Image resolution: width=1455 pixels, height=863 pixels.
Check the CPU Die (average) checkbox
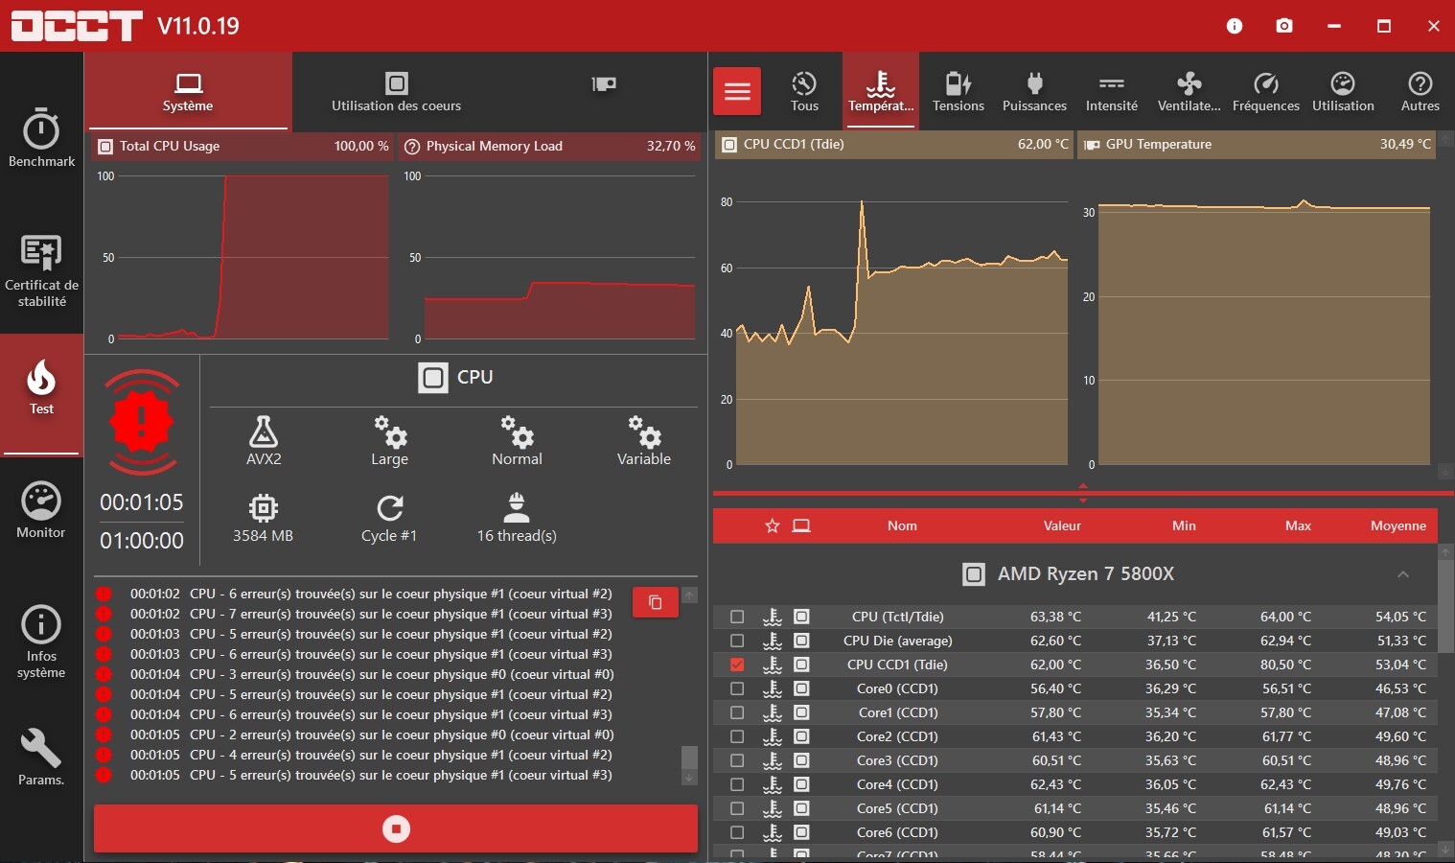pyautogui.click(x=737, y=641)
